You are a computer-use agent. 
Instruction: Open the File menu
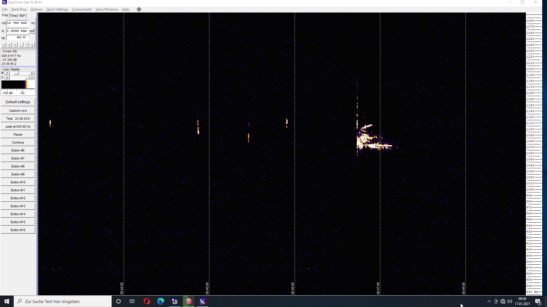pos(5,9)
